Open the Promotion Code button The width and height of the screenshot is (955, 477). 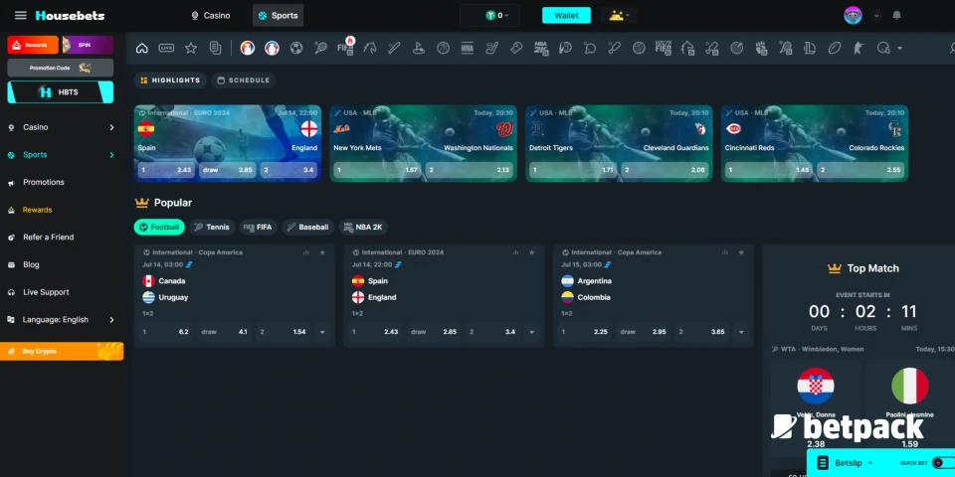[x=61, y=68]
